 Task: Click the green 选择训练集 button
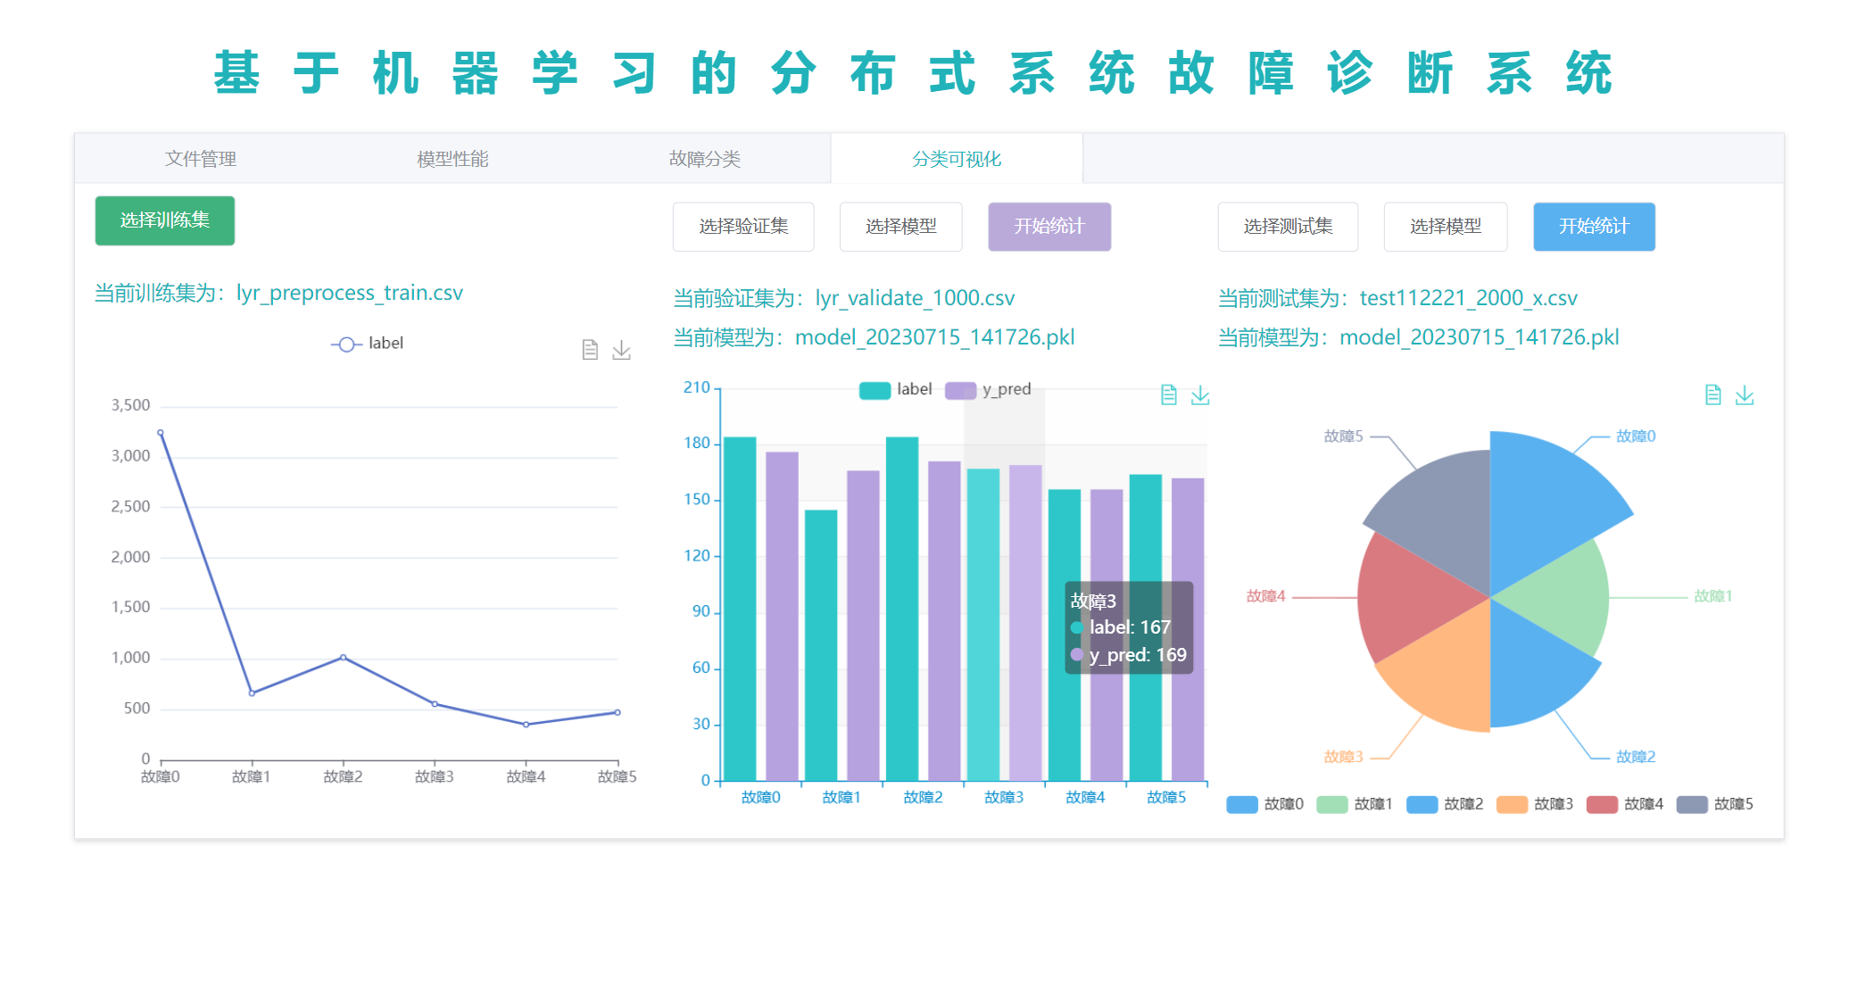point(165,220)
